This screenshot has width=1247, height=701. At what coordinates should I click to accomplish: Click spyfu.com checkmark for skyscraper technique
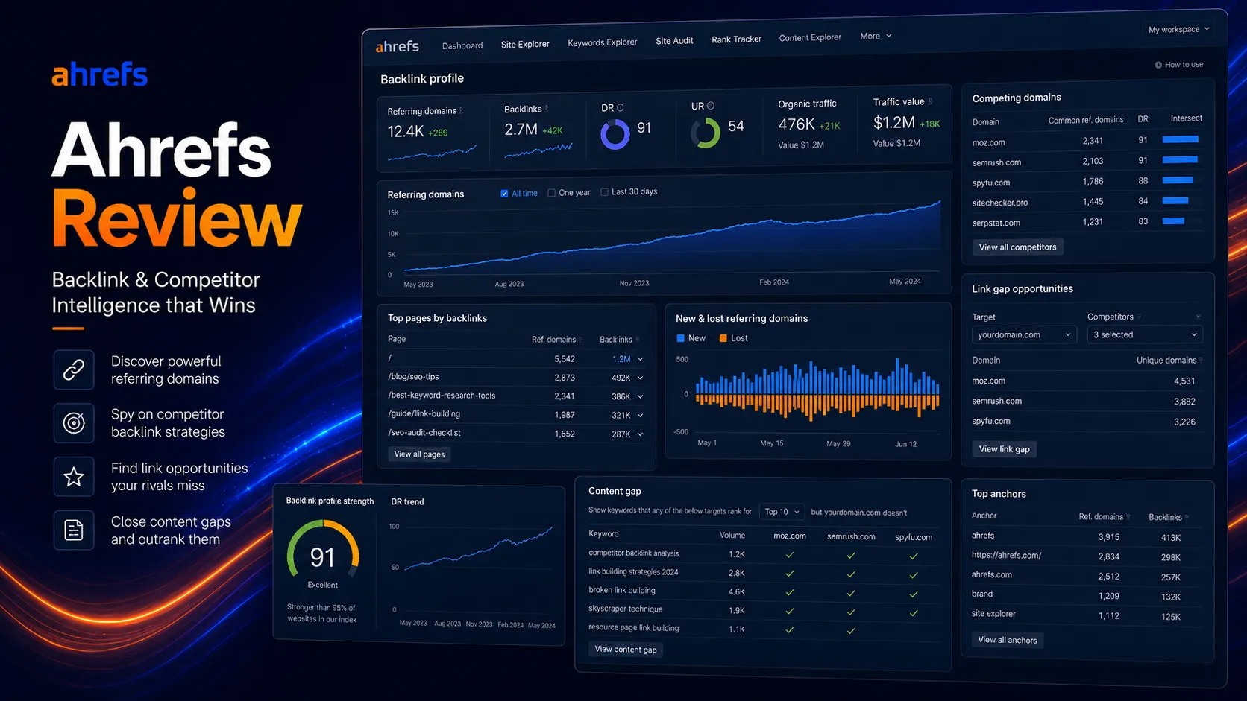pos(914,612)
